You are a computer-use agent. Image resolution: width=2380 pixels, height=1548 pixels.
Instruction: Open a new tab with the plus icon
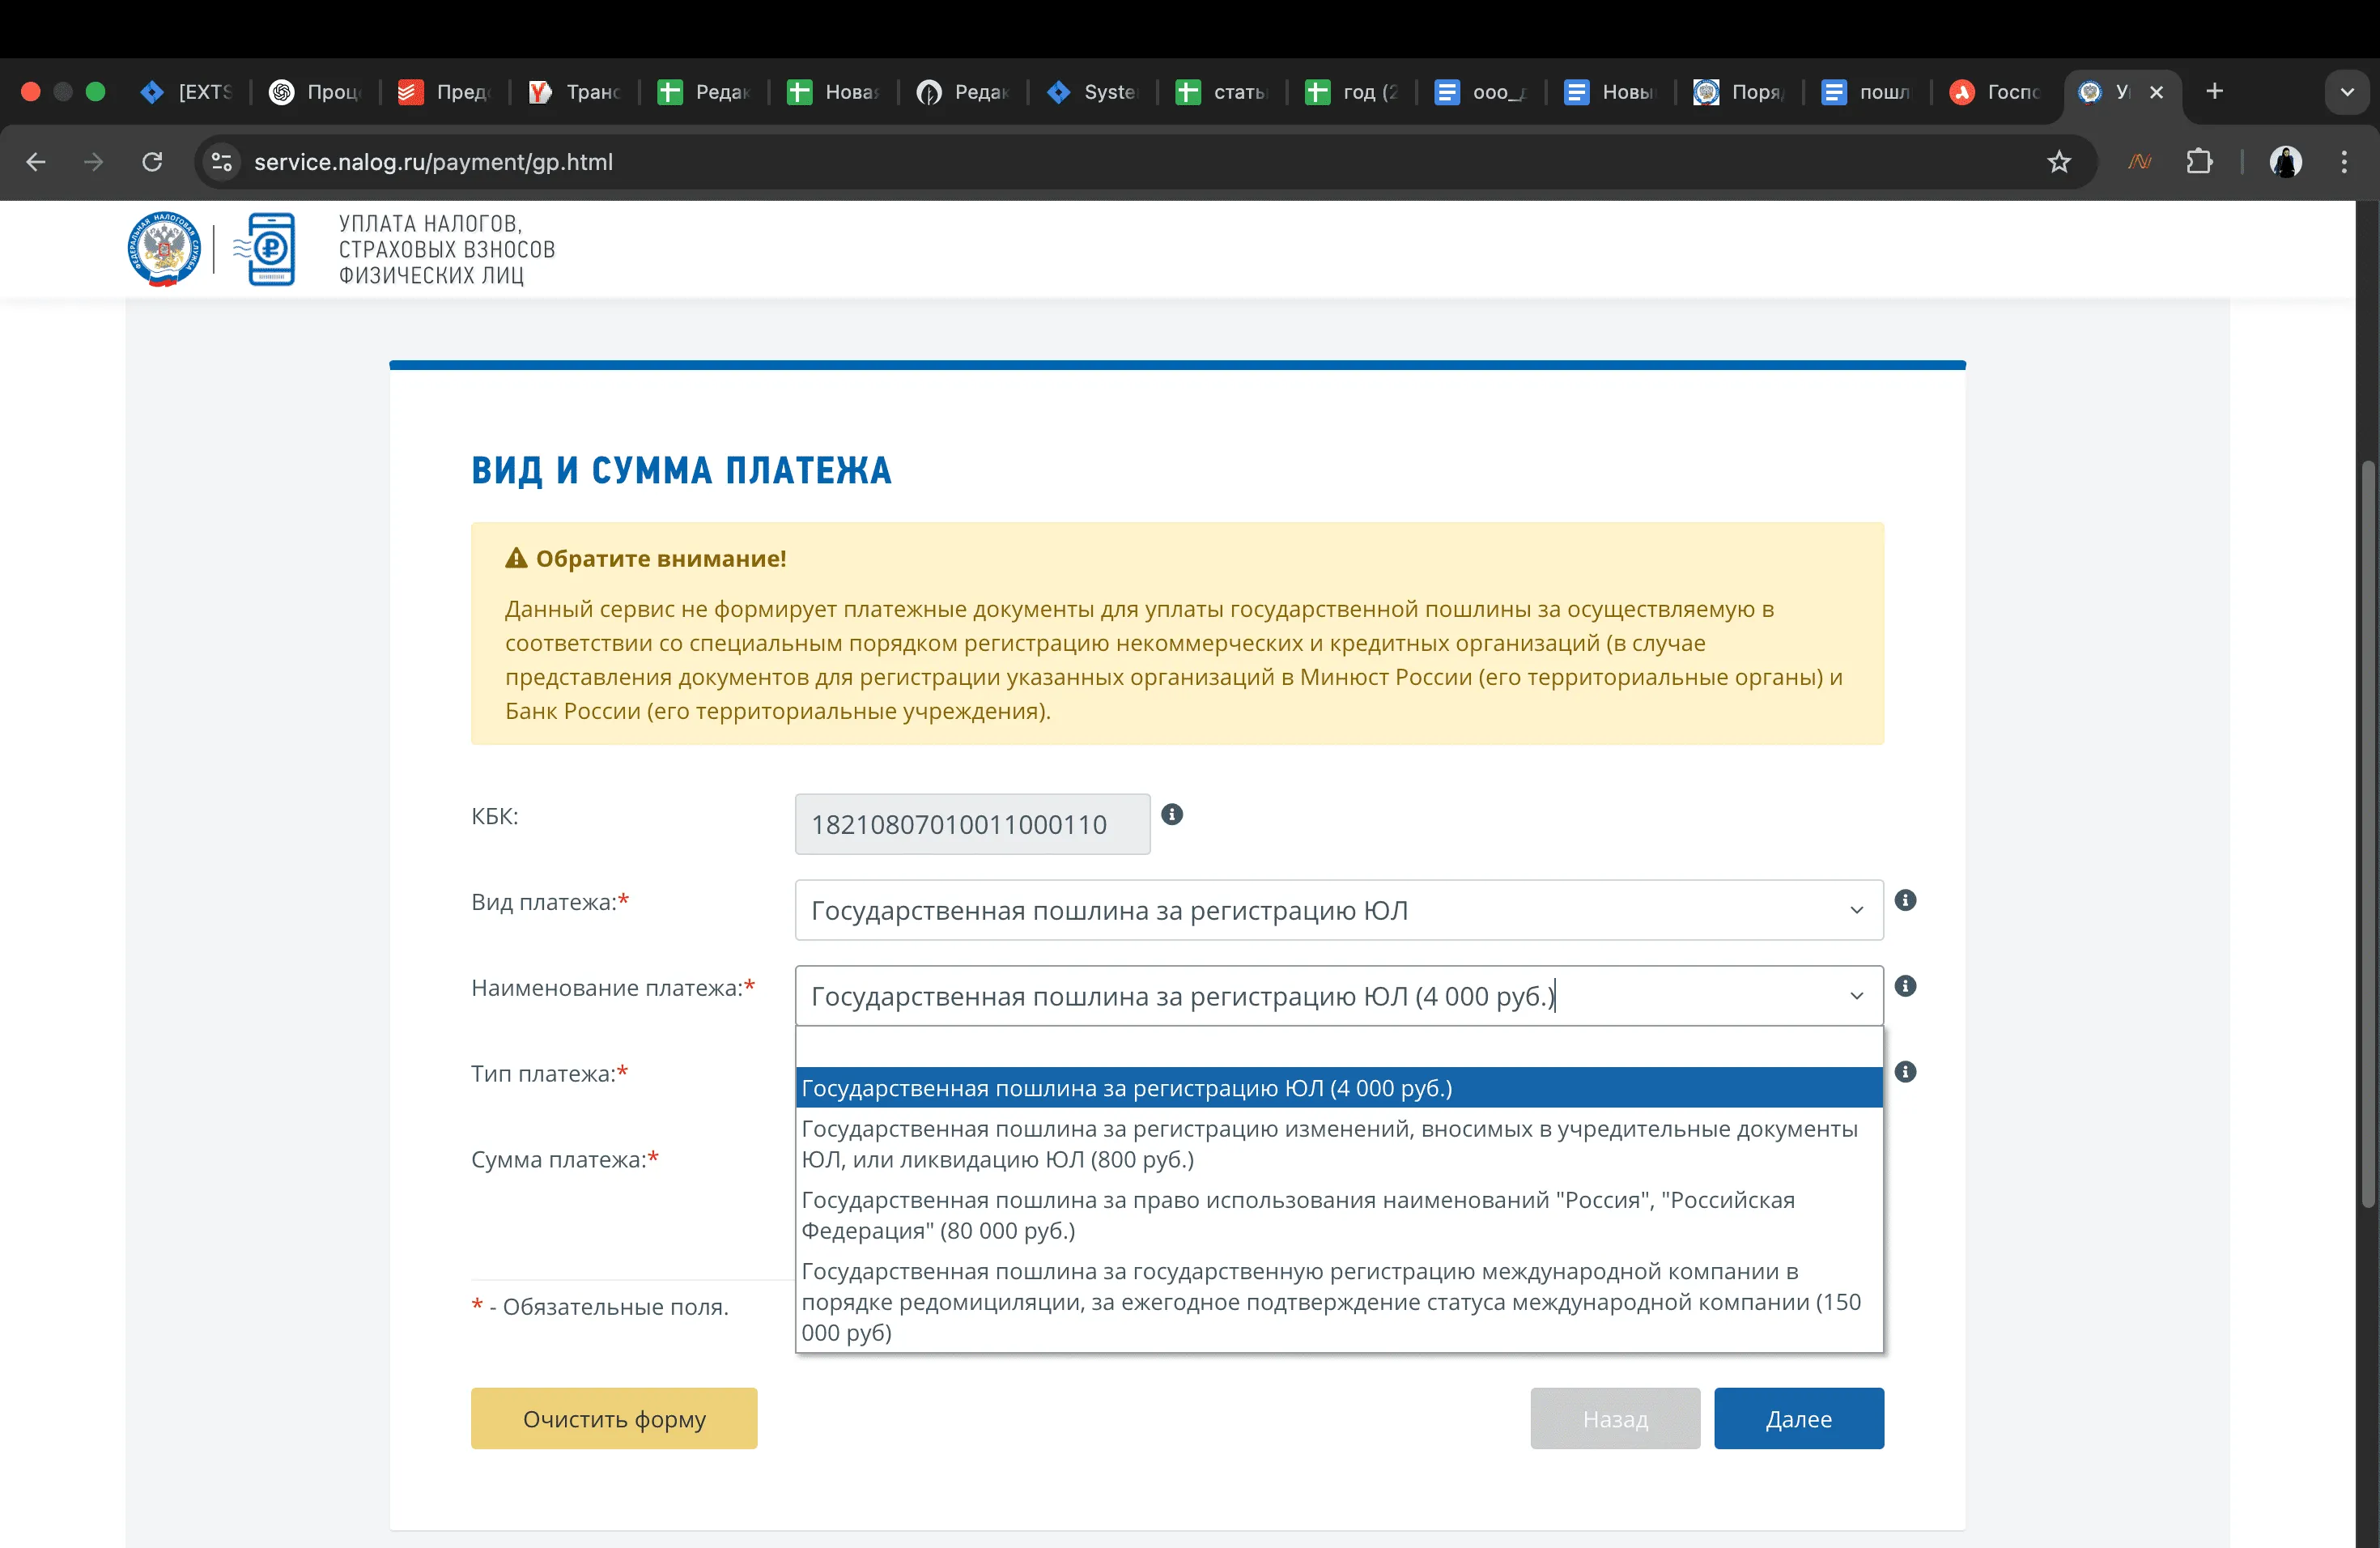point(2214,91)
